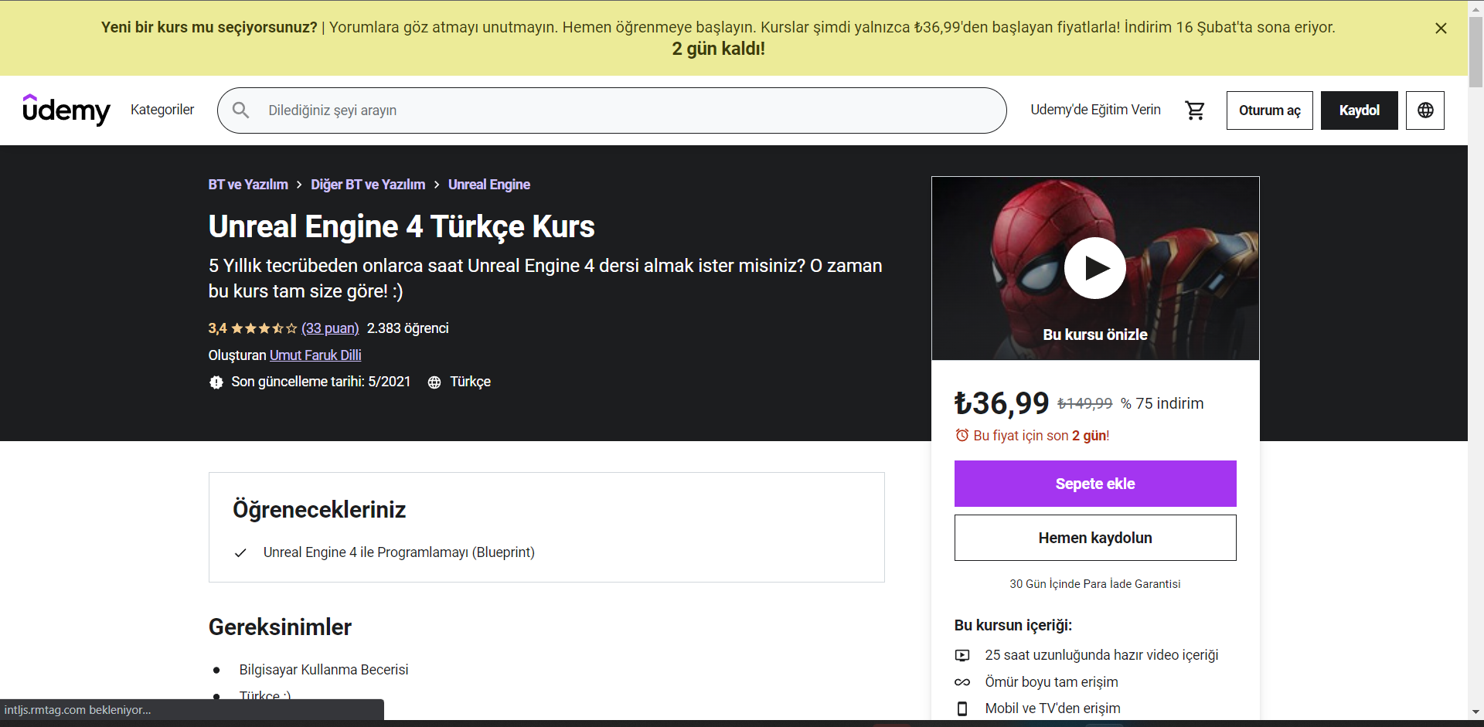
Task: Add the course with "Sepete ekle"
Action: coord(1095,484)
